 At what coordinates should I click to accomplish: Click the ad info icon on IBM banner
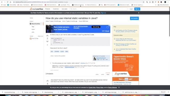point(109,26)
